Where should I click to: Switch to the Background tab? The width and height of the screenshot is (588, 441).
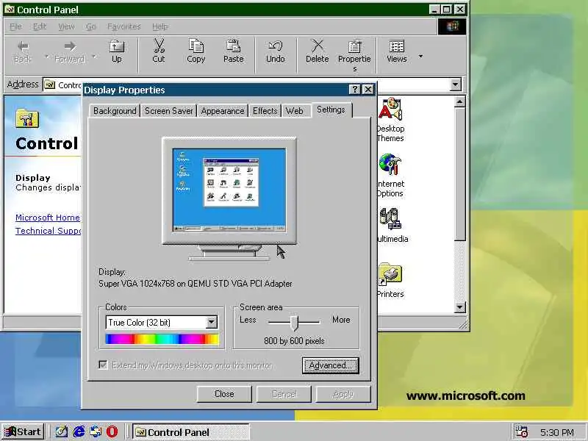coord(115,111)
